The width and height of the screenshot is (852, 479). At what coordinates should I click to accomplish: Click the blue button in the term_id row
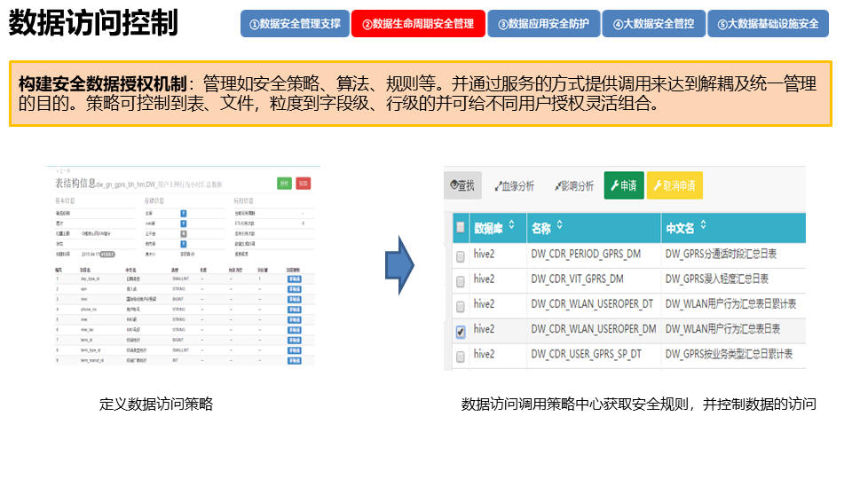294,341
